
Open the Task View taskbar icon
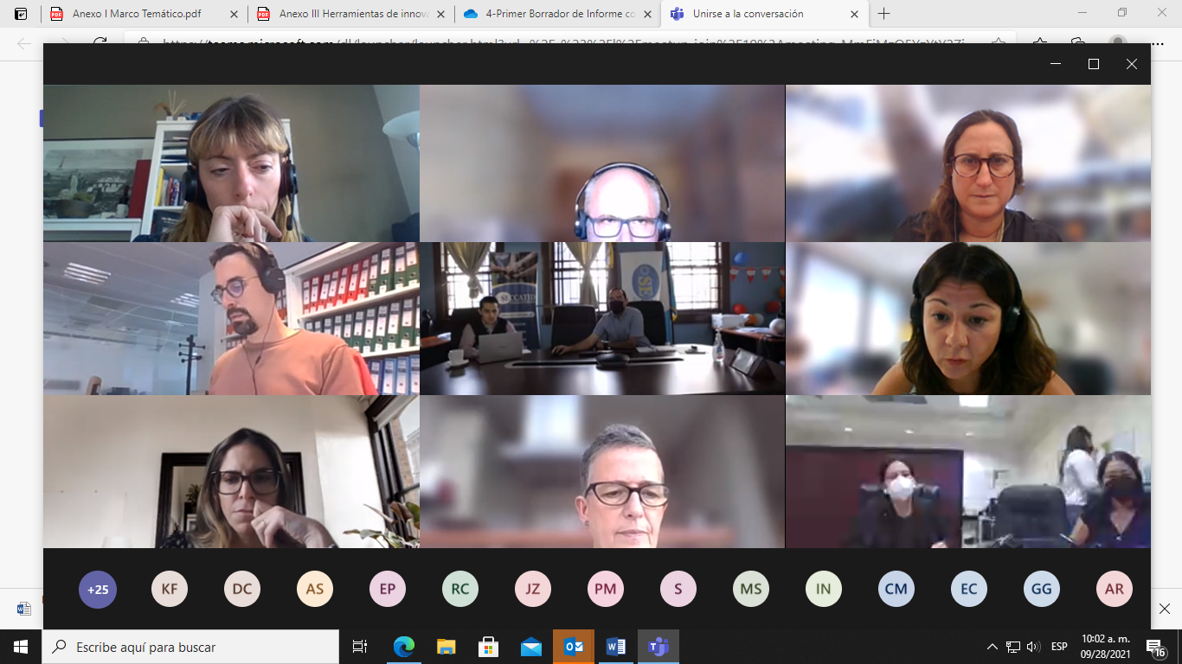pos(360,647)
